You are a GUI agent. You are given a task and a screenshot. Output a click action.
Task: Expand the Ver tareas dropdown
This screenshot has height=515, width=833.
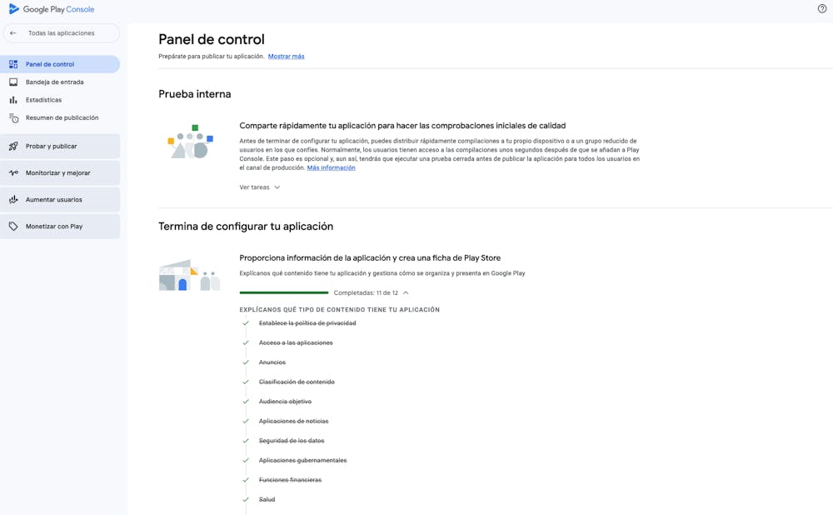coord(259,187)
